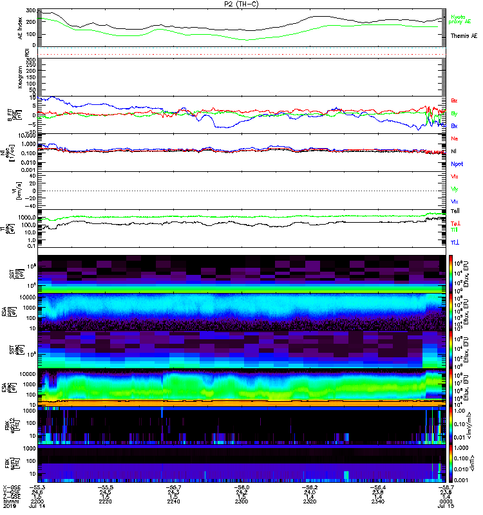Click the empty Keogram plot panel
483x515 pixels.
click(241, 77)
